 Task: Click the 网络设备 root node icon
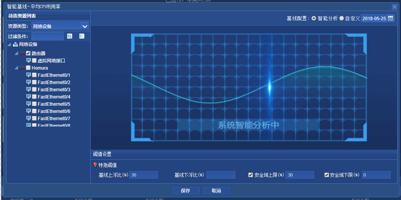point(15,44)
